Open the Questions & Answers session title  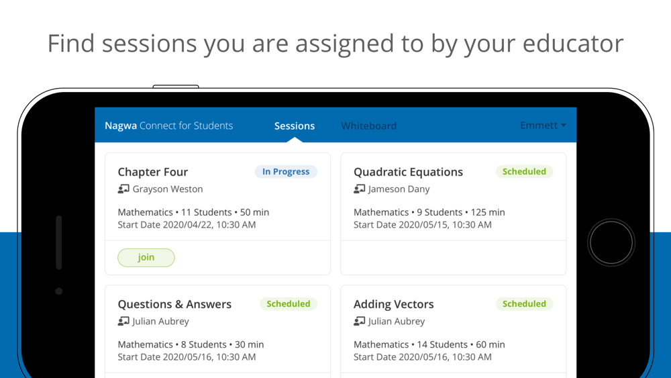pos(174,304)
